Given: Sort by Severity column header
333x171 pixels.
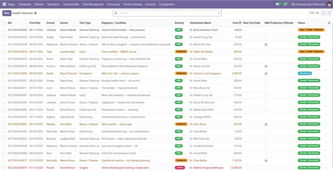Looking at the screenshot, I should tap(179, 23).
